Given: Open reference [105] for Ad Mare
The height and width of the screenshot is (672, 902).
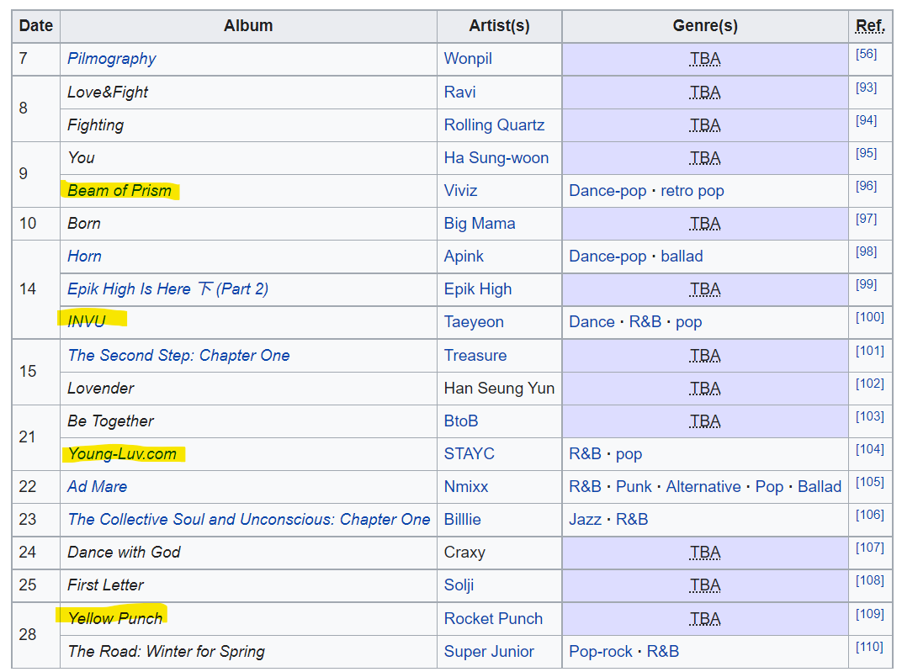Looking at the screenshot, I should pyautogui.click(x=869, y=482).
